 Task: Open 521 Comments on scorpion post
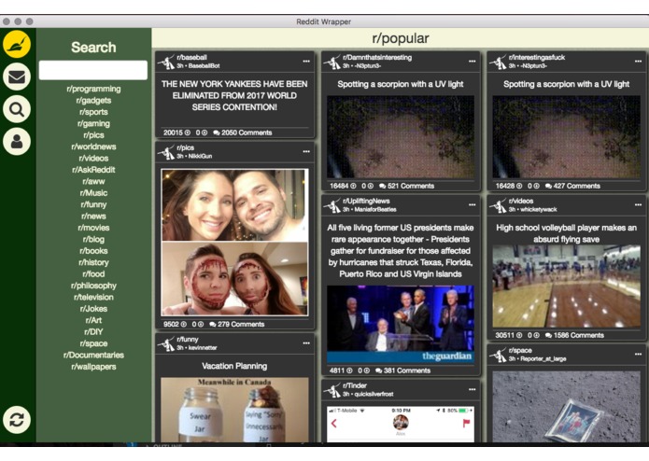coord(407,186)
